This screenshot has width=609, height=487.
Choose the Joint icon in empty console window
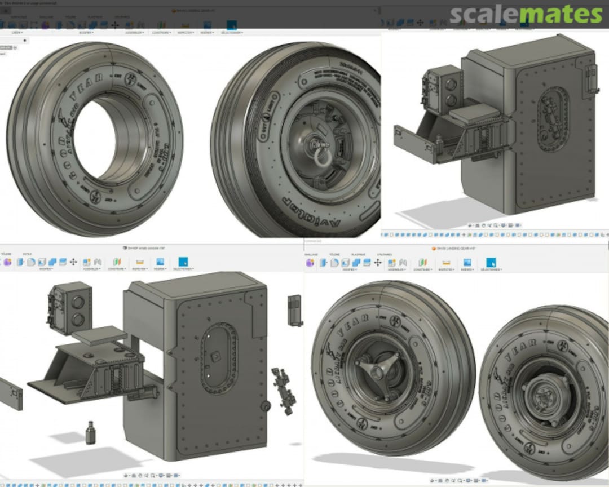tap(98, 262)
